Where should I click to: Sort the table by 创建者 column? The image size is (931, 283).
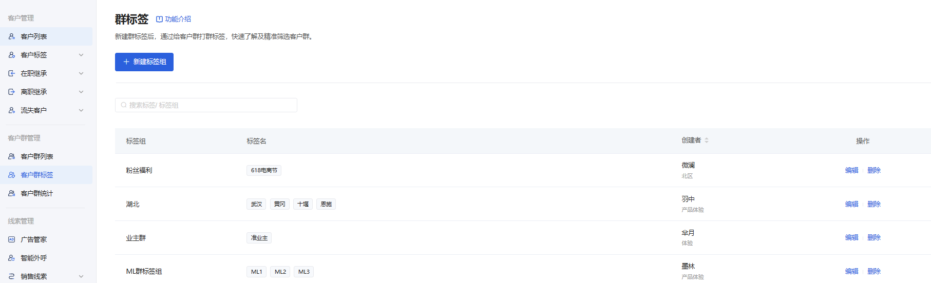click(707, 140)
